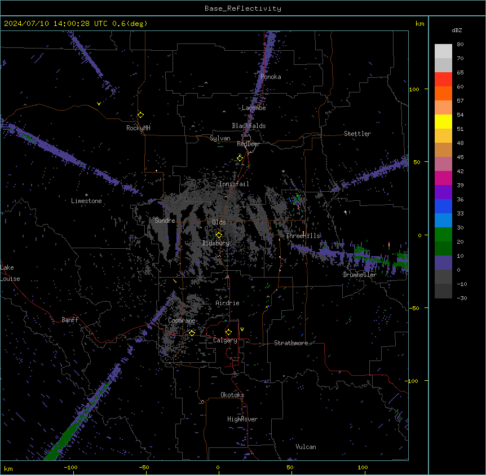Click the Ponoka city label
Image resolution: width=486 pixels, height=475 pixels.
pyautogui.click(x=271, y=77)
